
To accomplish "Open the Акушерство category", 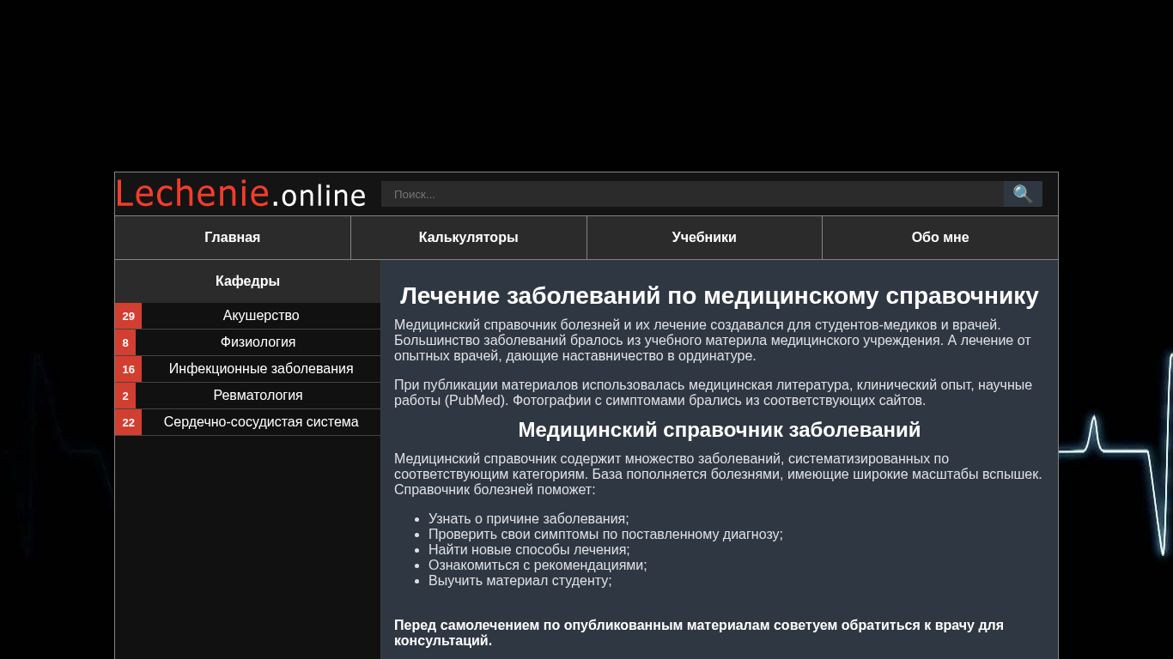I will tap(261, 316).
